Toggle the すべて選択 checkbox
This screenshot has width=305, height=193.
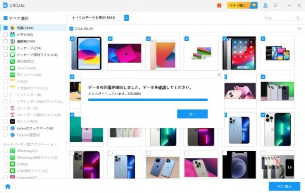(6, 18)
